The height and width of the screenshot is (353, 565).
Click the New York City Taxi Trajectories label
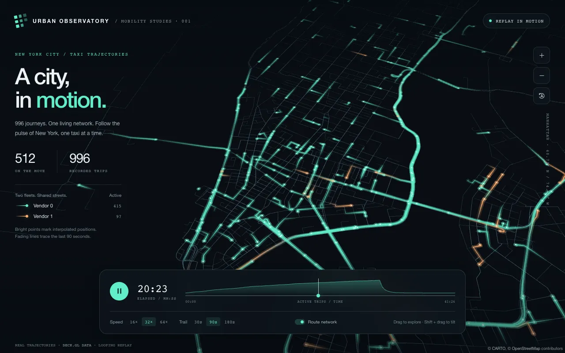click(x=72, y=54)
